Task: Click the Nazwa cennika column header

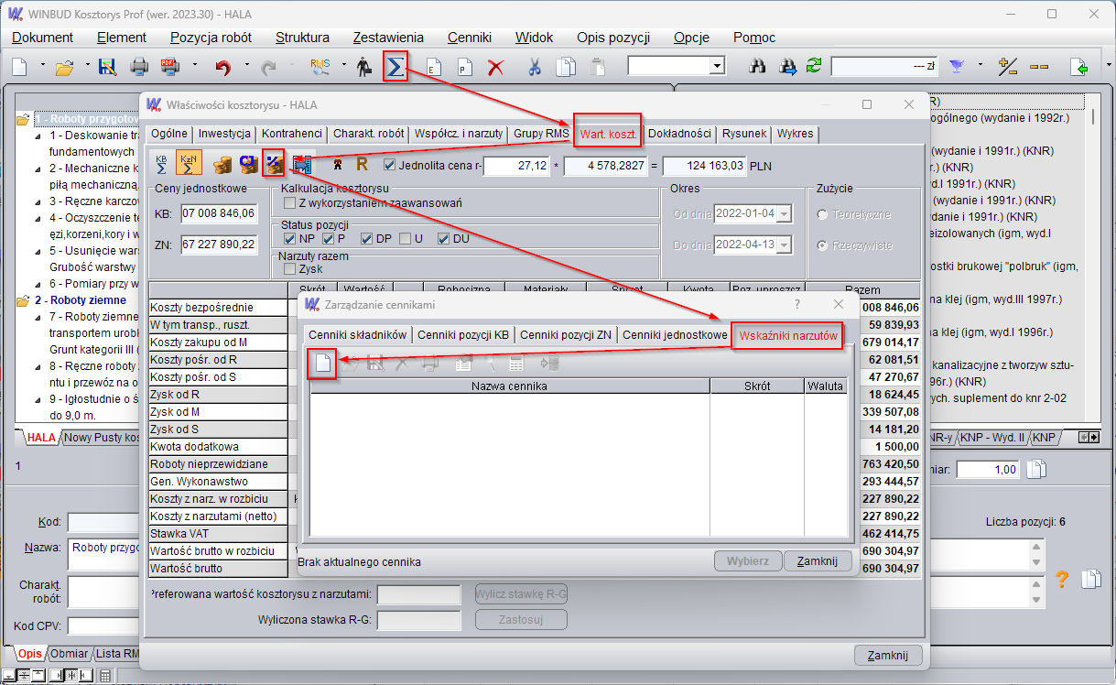Action: pyautogui.click(x=510, y=386)
